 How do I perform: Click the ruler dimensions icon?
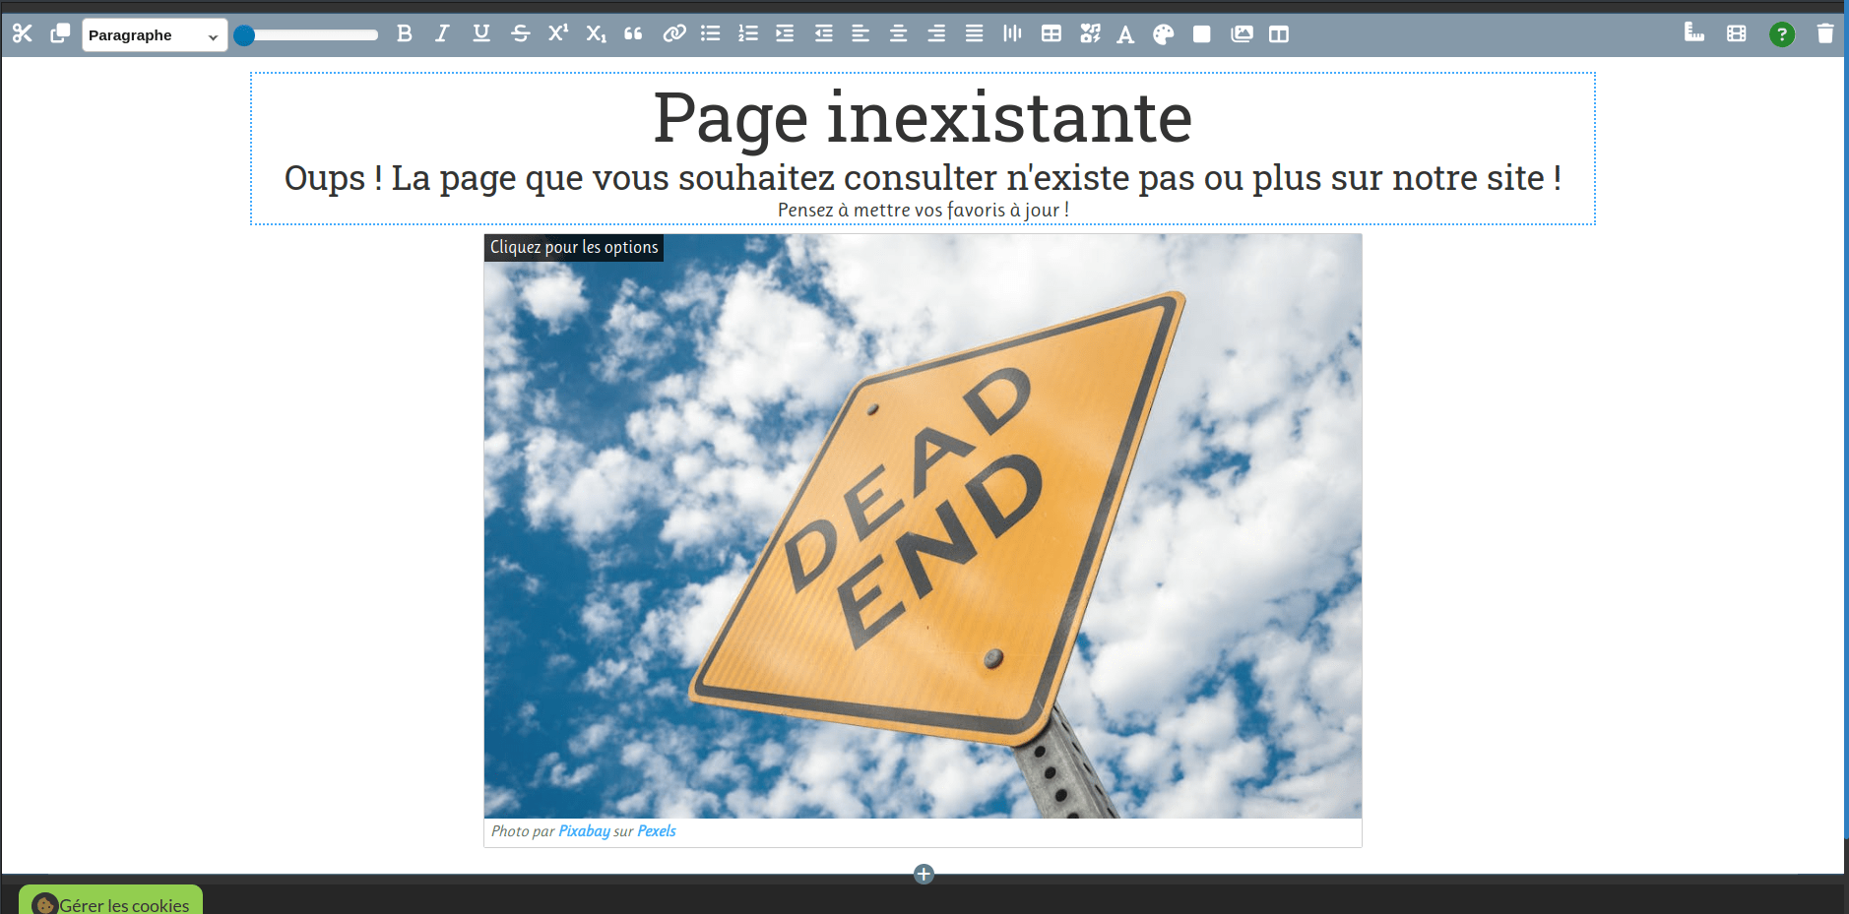tap(1693, 33)
